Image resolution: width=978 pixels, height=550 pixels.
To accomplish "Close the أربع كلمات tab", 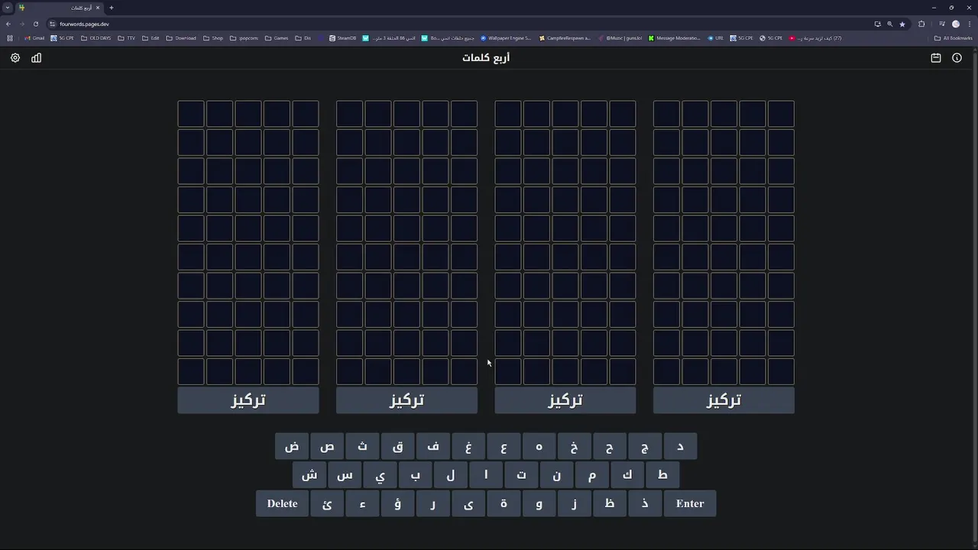I will tap(98, 8).
